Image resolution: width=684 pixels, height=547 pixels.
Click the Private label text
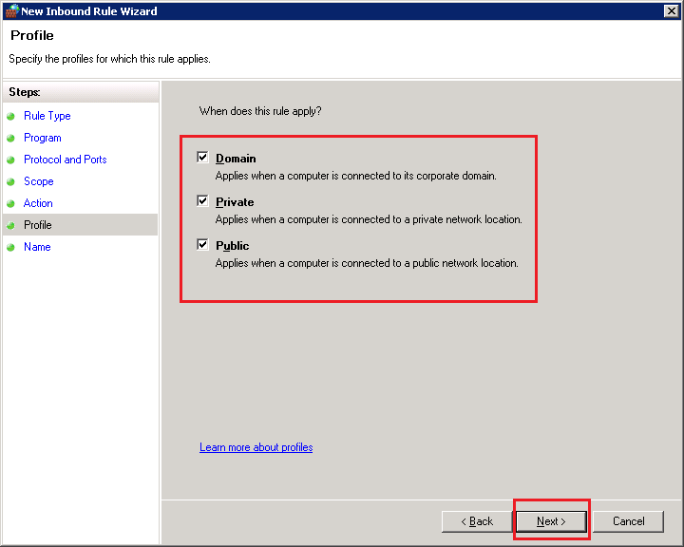235,202
